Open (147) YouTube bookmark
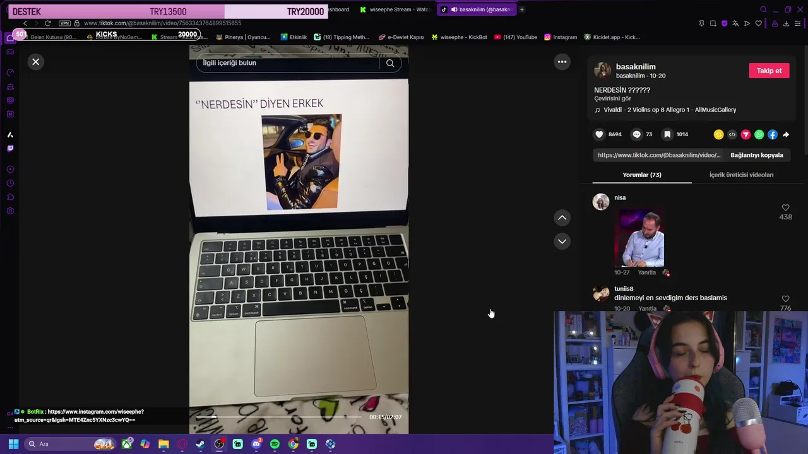808x454 pixels. click(516, 37)
